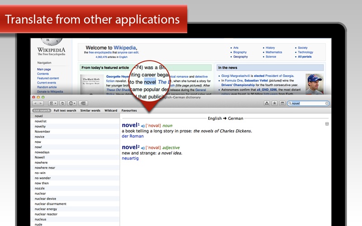This screenshot has width=362, height=226.
Task: Select 'nuclear energy' from the word list
Action: click(x=46, y=209)
